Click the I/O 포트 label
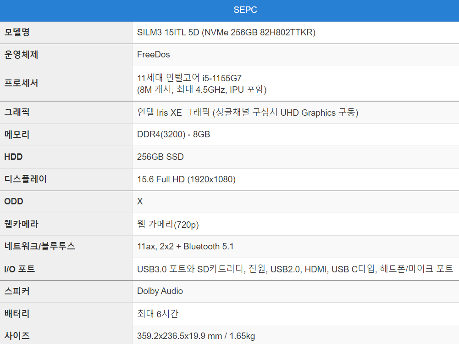459x344 pixels. (x=19, y=269)
